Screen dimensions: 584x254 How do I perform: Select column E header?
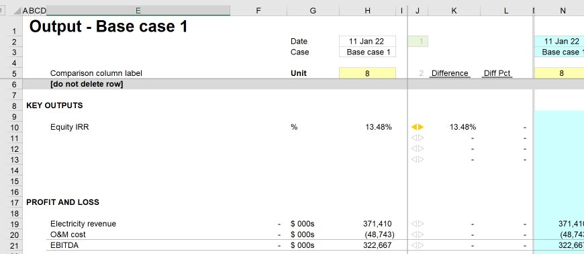coord(138,11)
